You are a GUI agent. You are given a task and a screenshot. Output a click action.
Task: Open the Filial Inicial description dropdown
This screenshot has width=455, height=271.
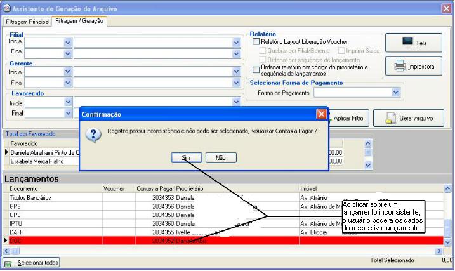click(x=236, y=43)
